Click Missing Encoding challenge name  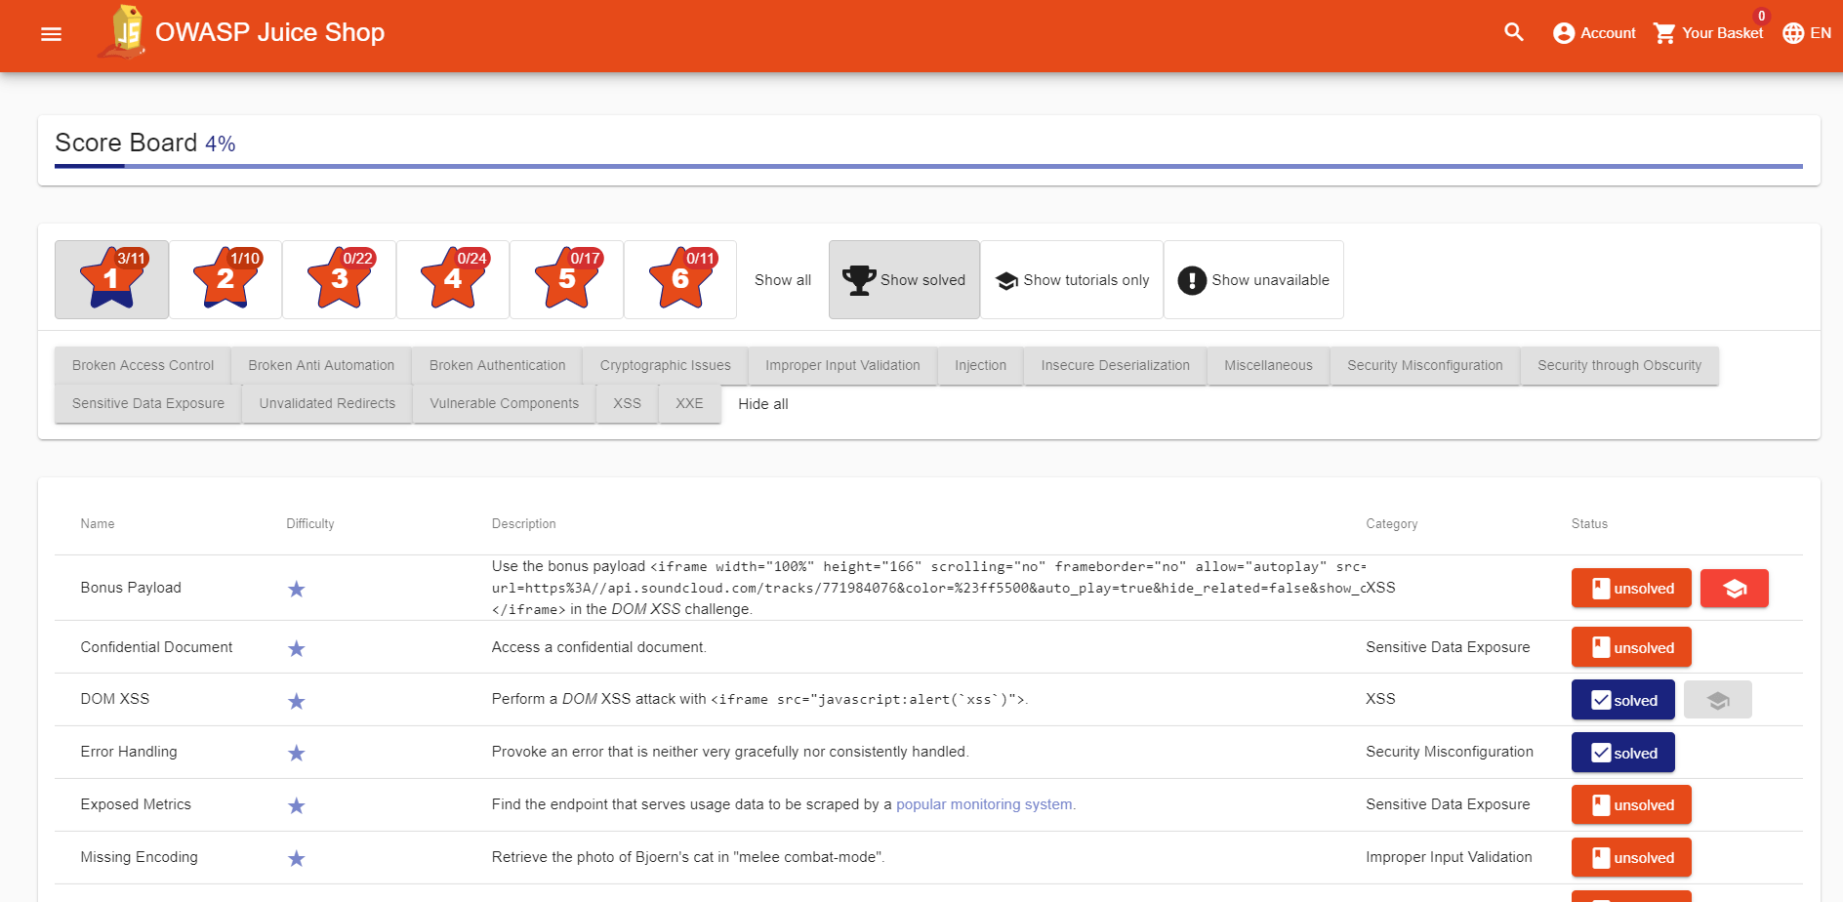[139, 857]
